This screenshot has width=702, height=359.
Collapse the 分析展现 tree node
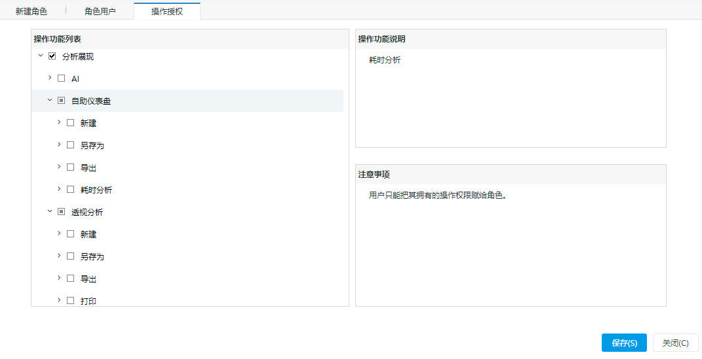[41, 56]
